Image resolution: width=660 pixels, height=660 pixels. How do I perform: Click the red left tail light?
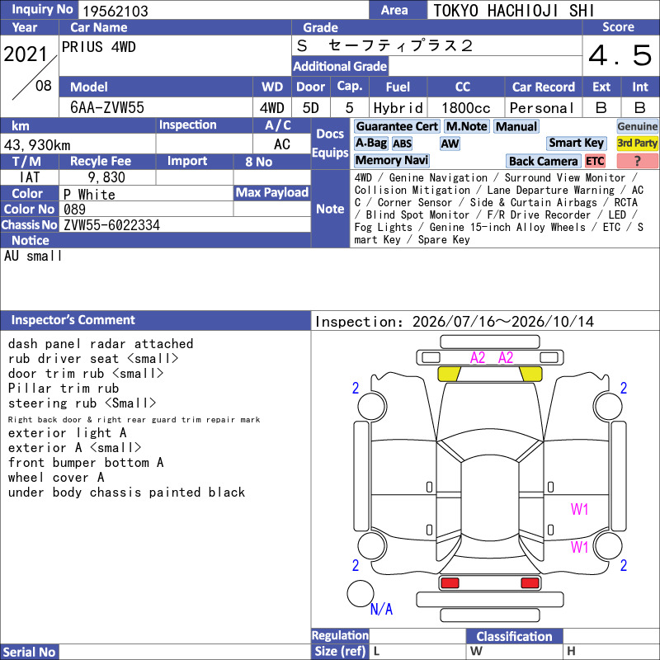(450, 583)
